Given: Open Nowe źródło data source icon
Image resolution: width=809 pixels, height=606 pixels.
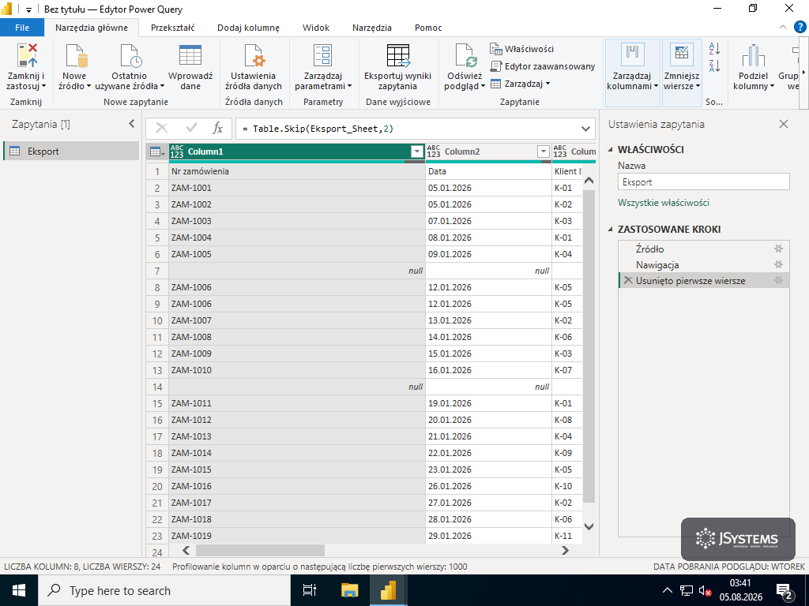Looking at the screenshot, I should click(75, 56).
